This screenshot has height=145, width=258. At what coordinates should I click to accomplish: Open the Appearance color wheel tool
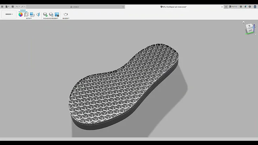20,14
